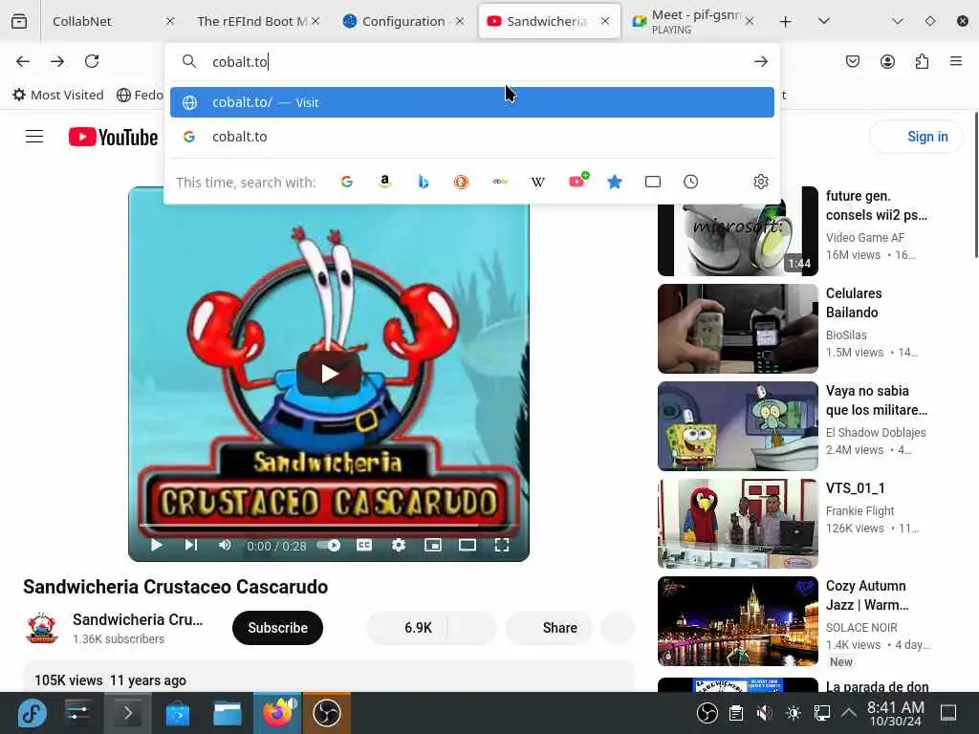Mute the video player volume
979x734 pixels.
click(x=225, y=546)
